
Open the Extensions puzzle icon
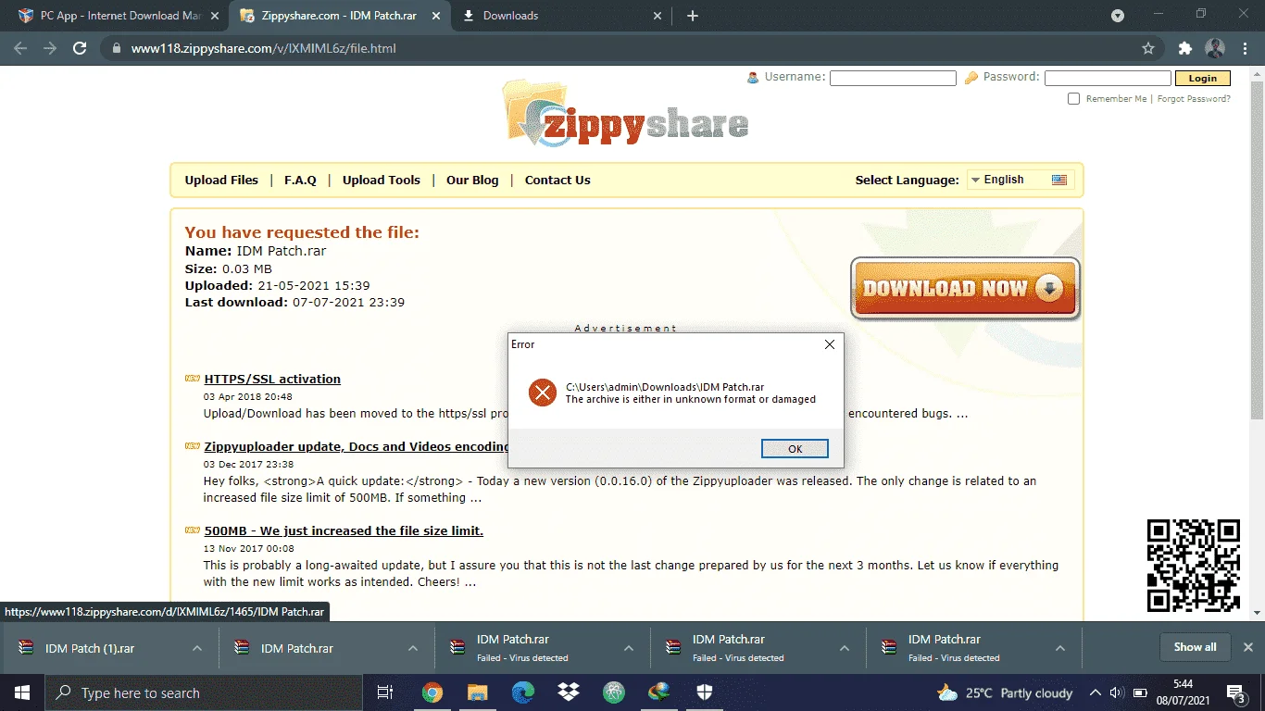pyautogui.click(x=1184, y=48)
